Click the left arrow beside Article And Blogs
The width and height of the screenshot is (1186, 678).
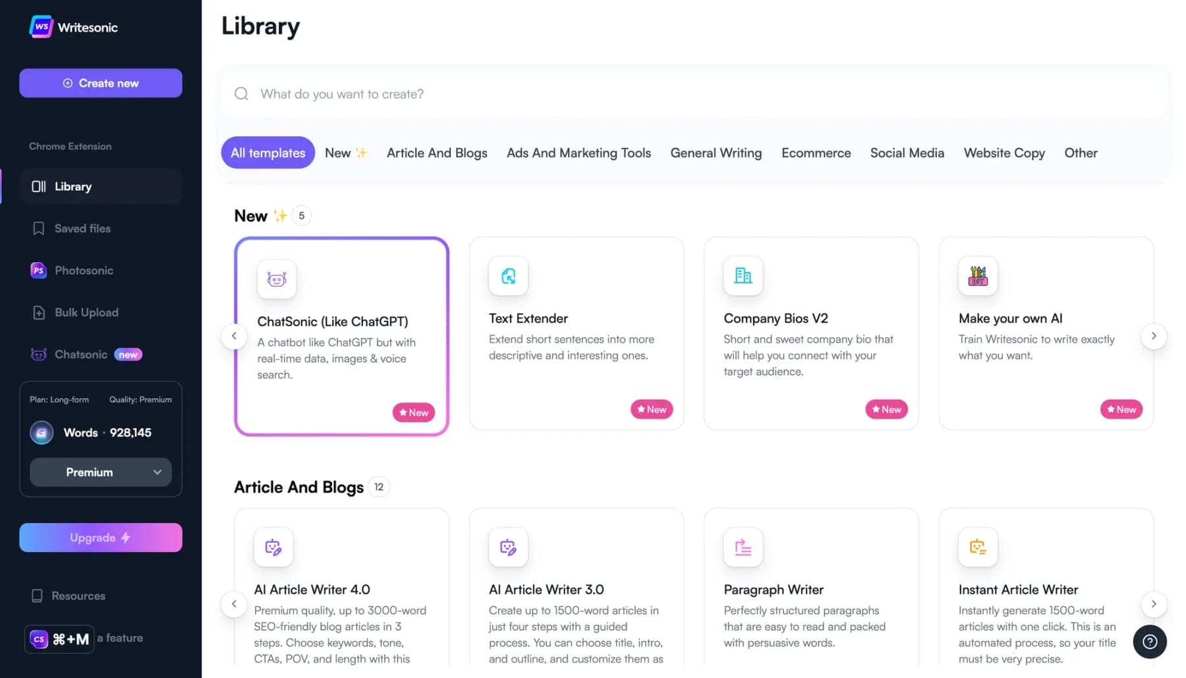pyautogui.click(x=234, y=604)
